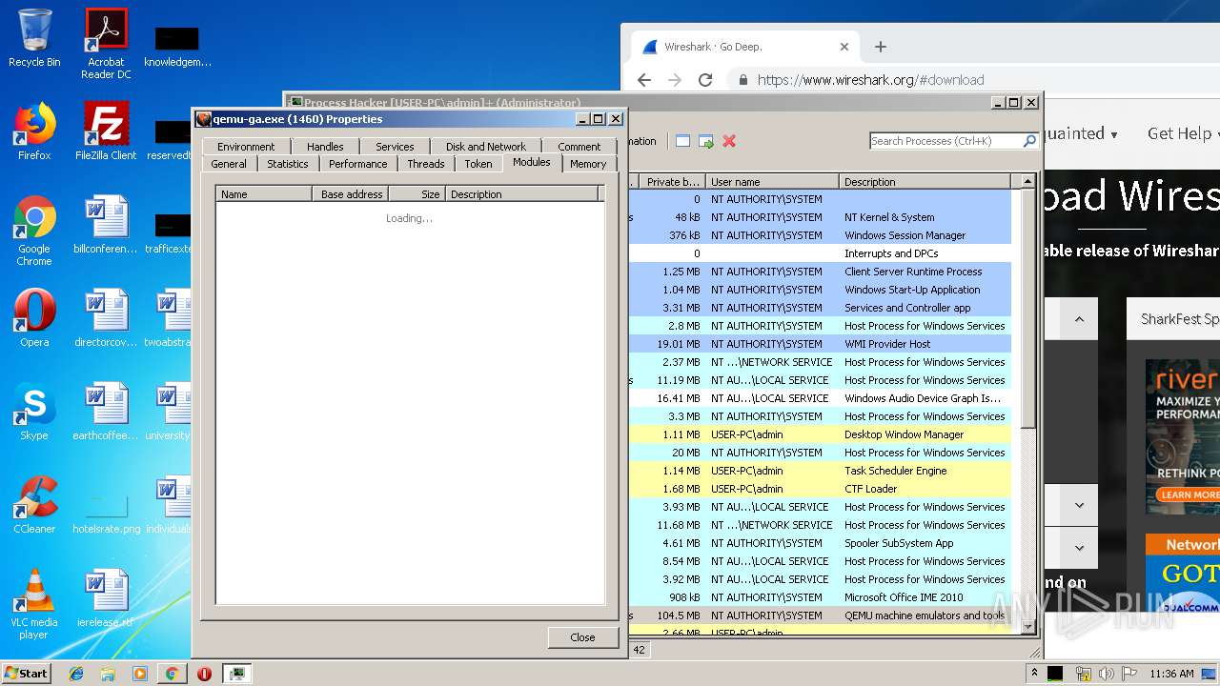The height and width of the screenshot is (686, 1220).
Task: Select the CCleaner desktop icon
Action: [x=34, y=505]
